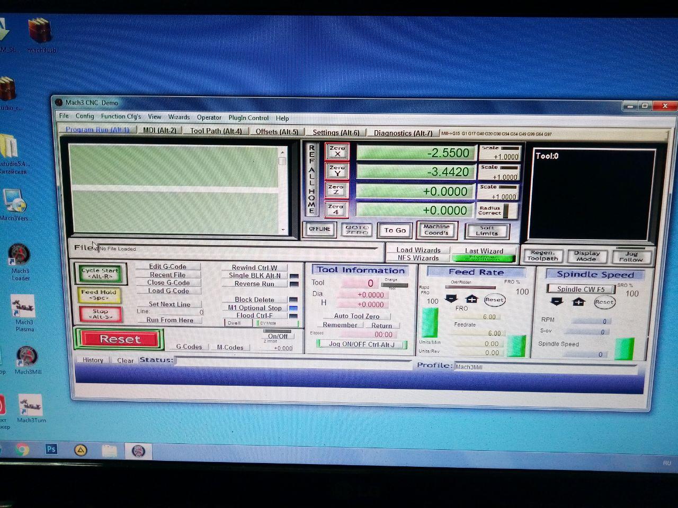Select the Mach3 icon in the taskbar
This screenshot has width=678, height=508.
click(138, 451)
